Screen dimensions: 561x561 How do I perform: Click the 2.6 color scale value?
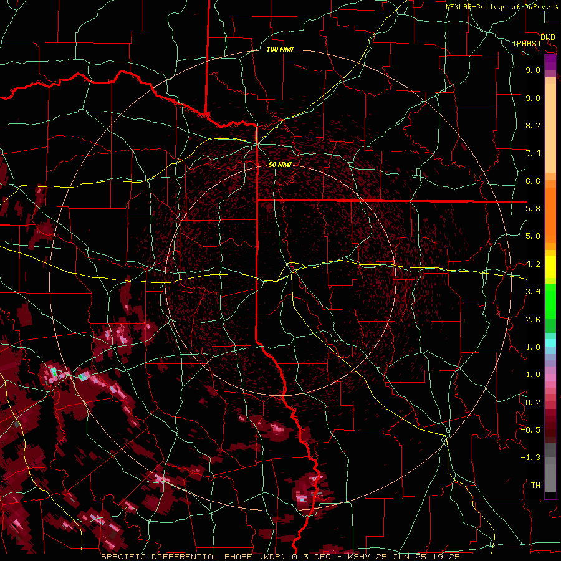[x=533, y=319]
